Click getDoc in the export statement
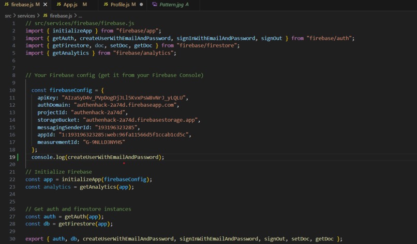417x244 pixels. [324, 239]
